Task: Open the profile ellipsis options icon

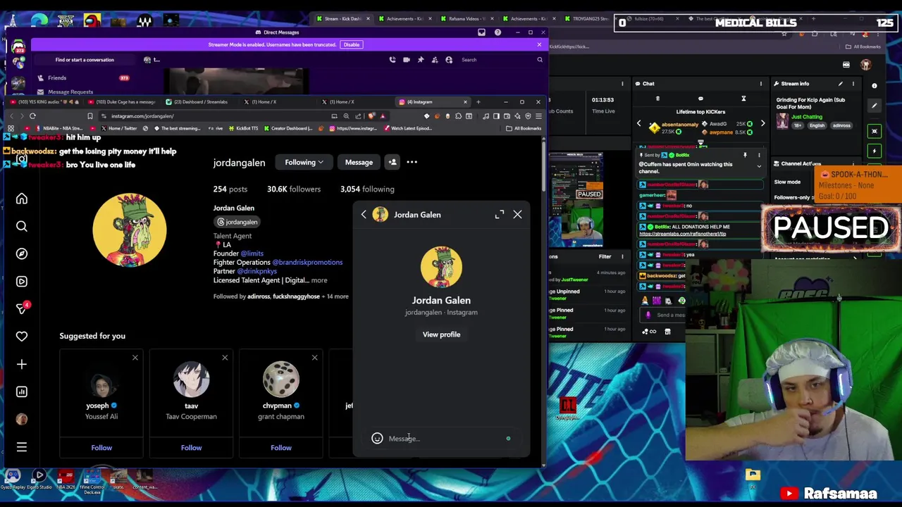Action: click(x=412, y=163)
